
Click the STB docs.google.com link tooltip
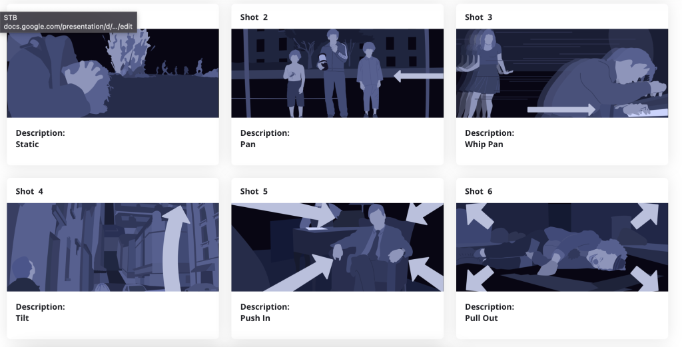point(69,22)
